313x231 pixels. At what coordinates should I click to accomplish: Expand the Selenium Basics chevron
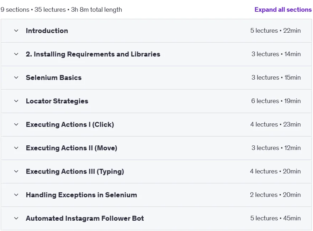(16, 77)
